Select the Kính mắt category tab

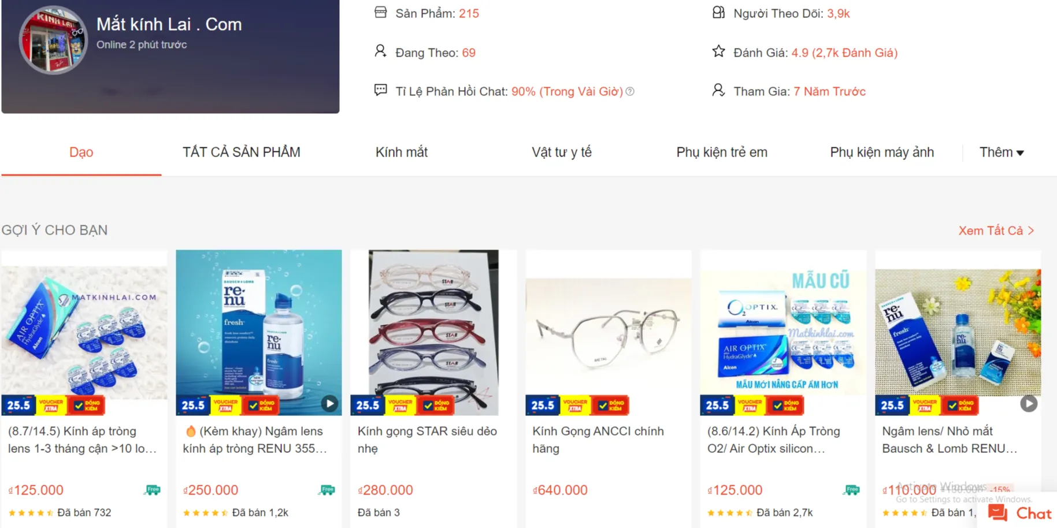pos(401,153)
